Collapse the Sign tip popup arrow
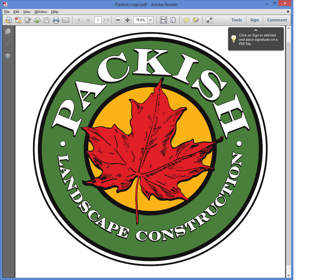331x280 pixels. 256,30
